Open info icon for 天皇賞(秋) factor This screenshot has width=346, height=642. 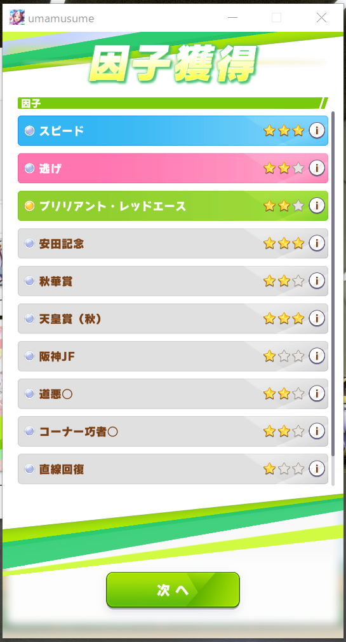(x=317, y=318)
